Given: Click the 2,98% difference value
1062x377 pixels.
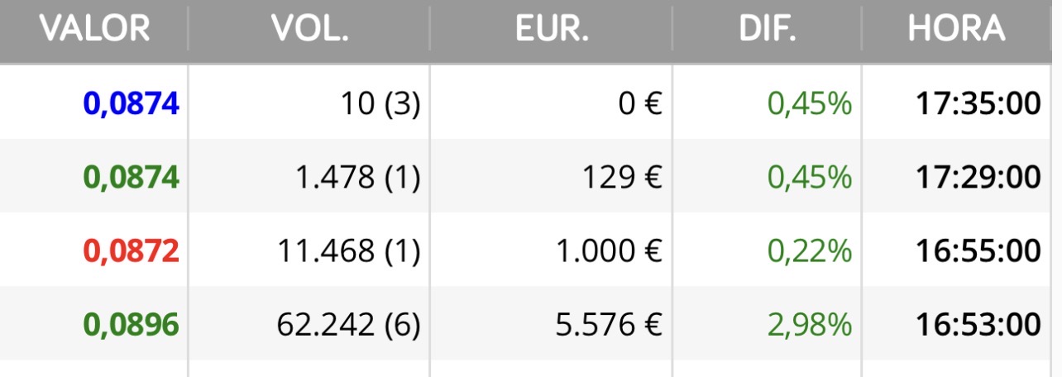Looking at the screenshot, I should click(x=810, y=324).
